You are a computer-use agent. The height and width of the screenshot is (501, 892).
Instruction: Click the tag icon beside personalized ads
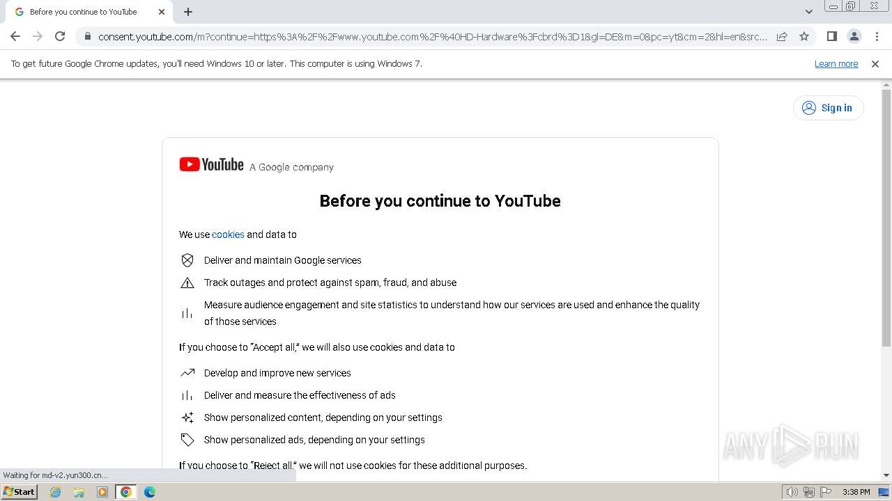pyautogui.click(x=187, y=440)
